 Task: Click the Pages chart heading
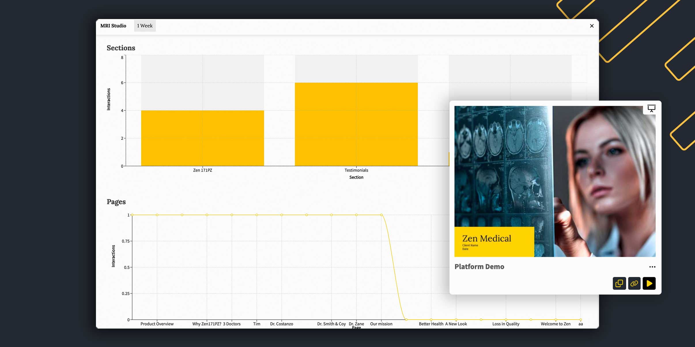116,202
